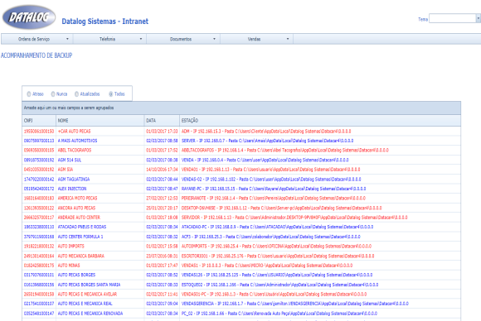Image resolution: width=481 pixels, height=321 pixels.
Task: Click the date '02/02/2017 11:41'
Action: [162, 295]
